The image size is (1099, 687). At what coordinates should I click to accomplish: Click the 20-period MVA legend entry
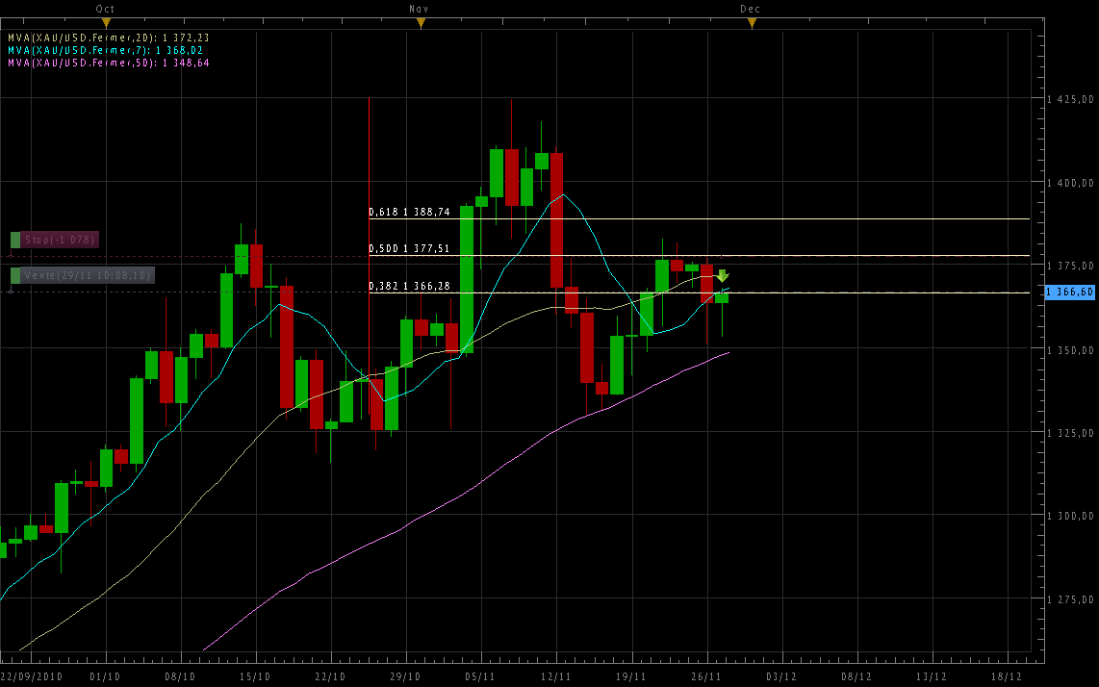click(x=108, y=38)
